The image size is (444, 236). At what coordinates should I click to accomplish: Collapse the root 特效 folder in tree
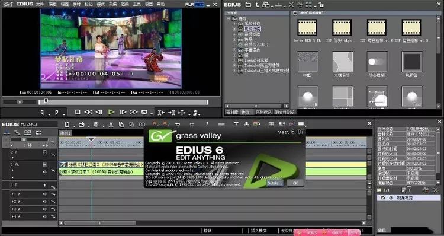click(229, 18)
